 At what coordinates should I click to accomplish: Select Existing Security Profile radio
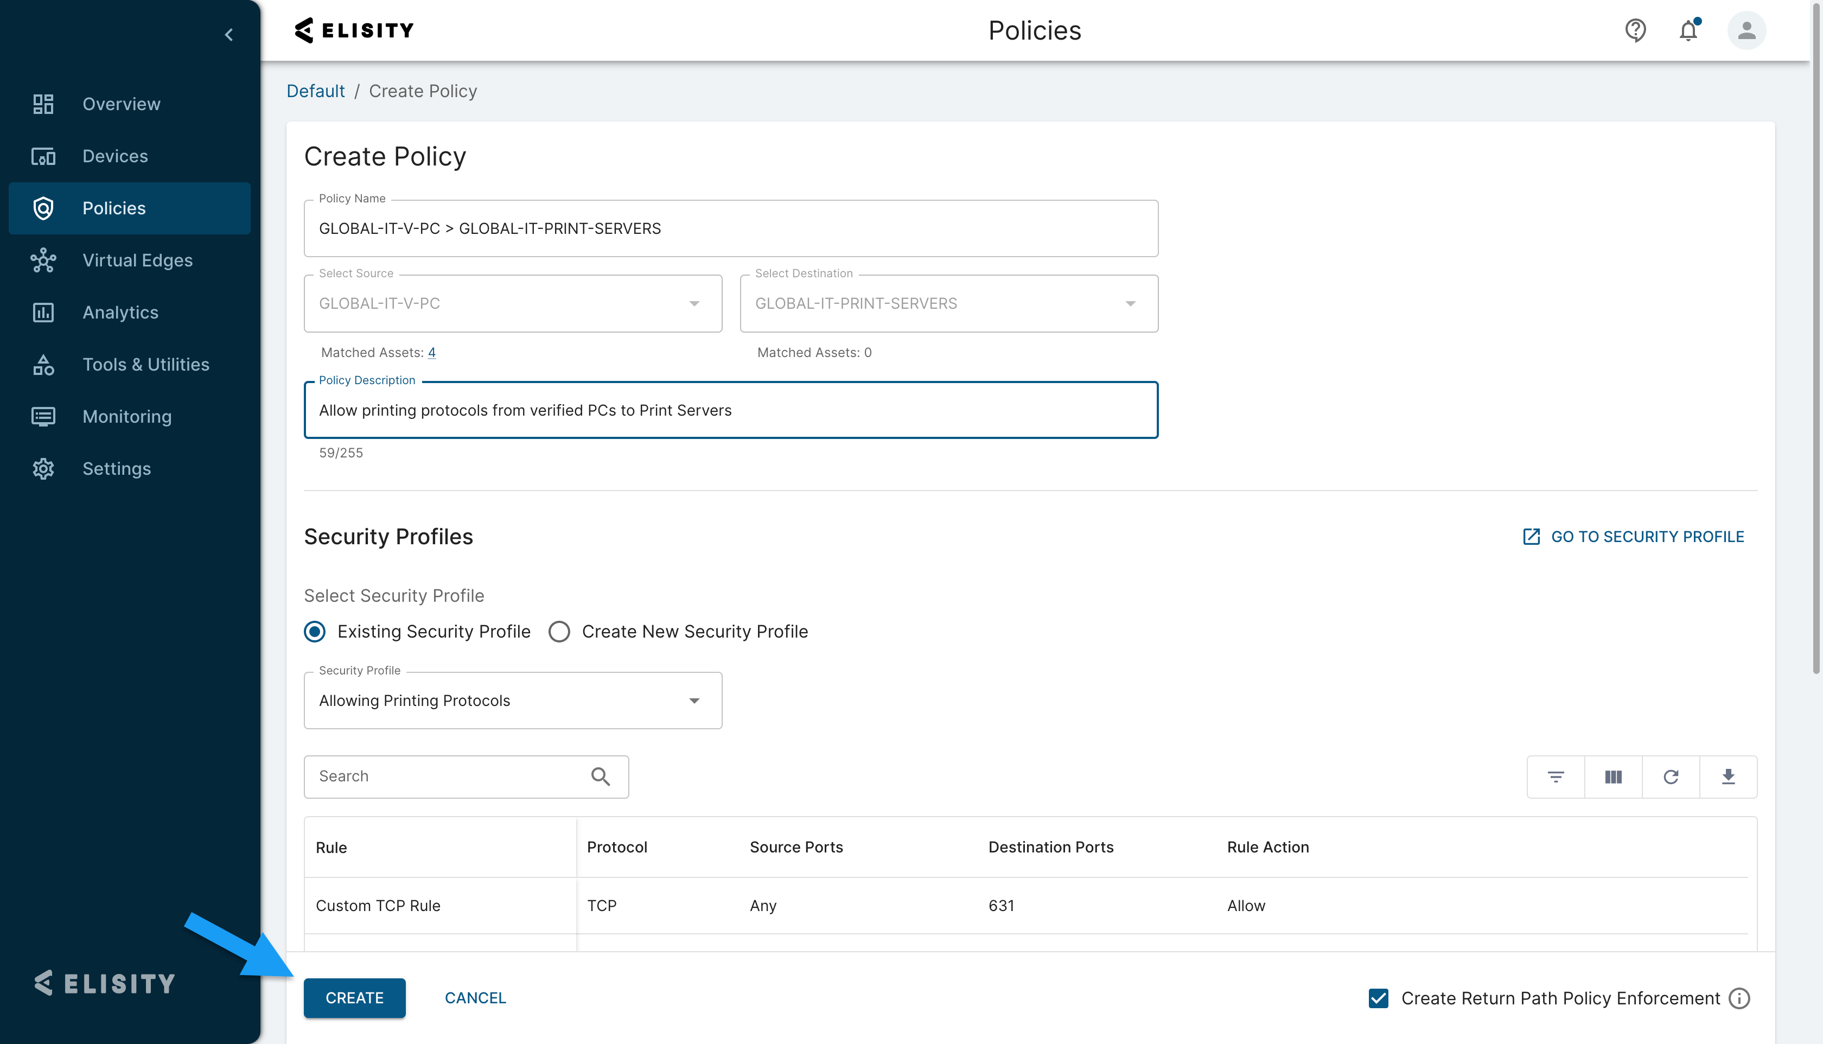click(x=315, y=632)
